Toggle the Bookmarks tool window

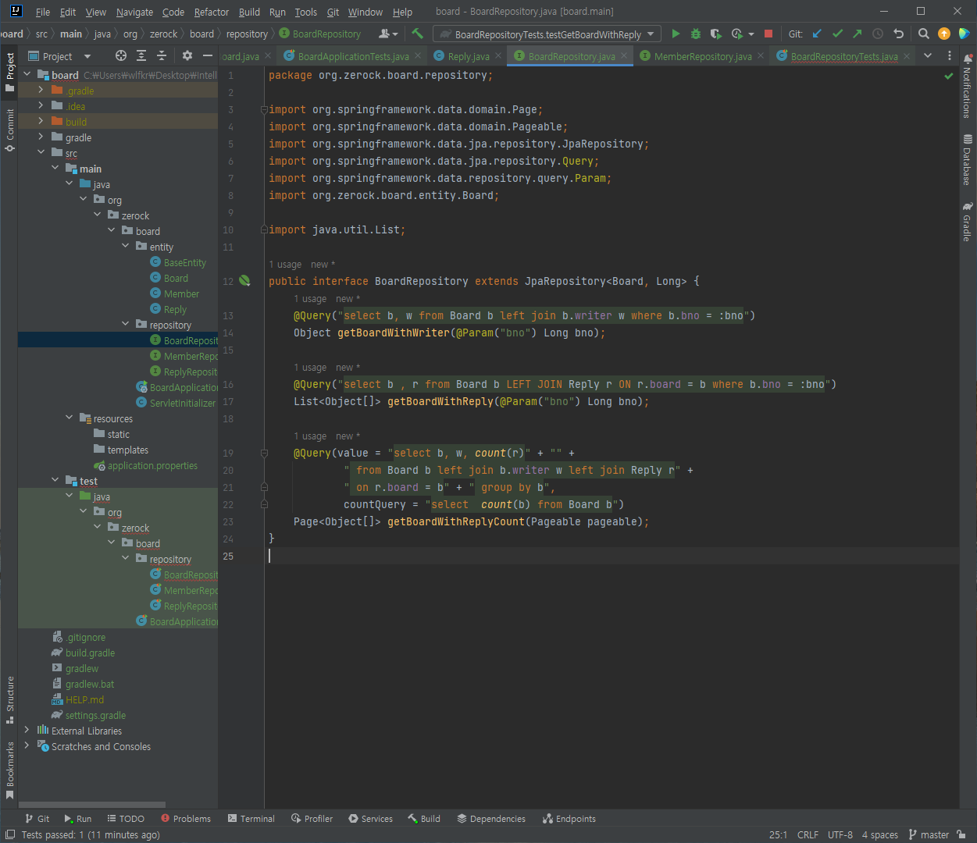tap(9, 770)
